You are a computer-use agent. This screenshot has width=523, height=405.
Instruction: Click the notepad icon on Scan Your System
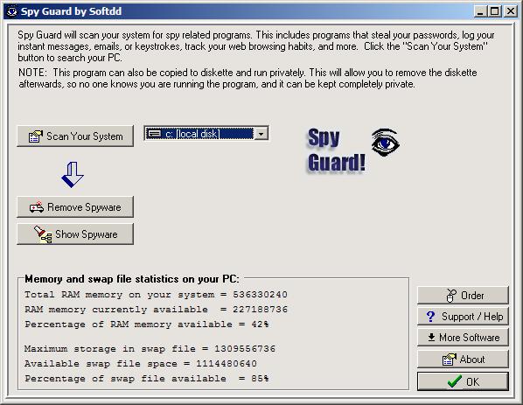tap(36, 136)
